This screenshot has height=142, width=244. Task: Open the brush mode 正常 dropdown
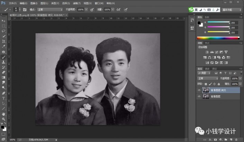pos(51,10)
